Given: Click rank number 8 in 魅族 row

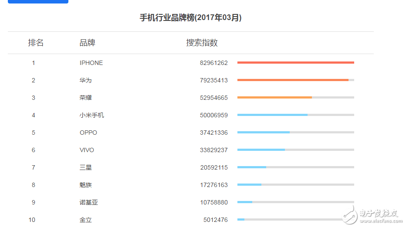Looking at the screenshot, I should (x=34, y=185).
